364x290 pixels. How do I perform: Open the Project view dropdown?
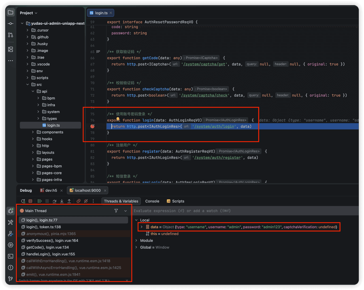tap(29, 13)
